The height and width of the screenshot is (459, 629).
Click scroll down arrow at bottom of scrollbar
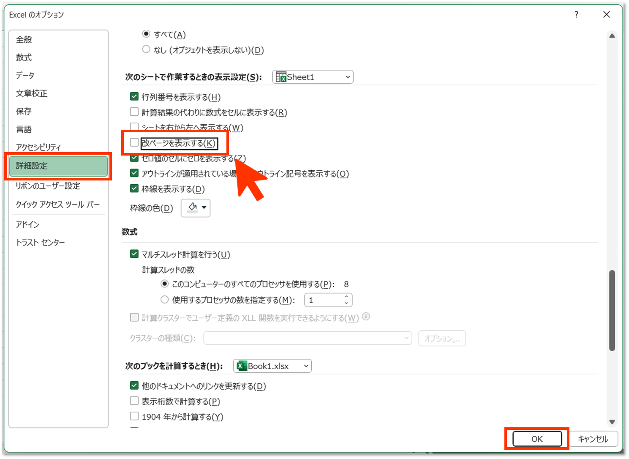coord(612,422)
